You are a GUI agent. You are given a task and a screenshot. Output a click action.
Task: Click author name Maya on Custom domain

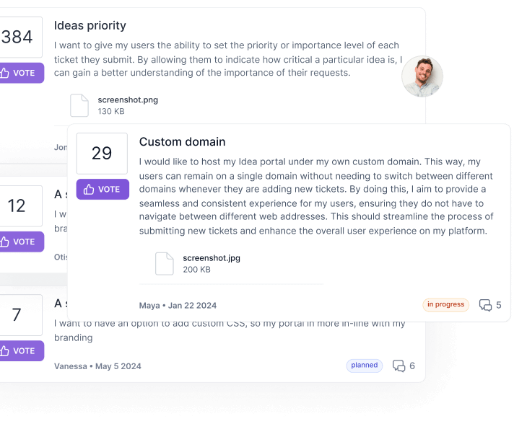(149, 306)
